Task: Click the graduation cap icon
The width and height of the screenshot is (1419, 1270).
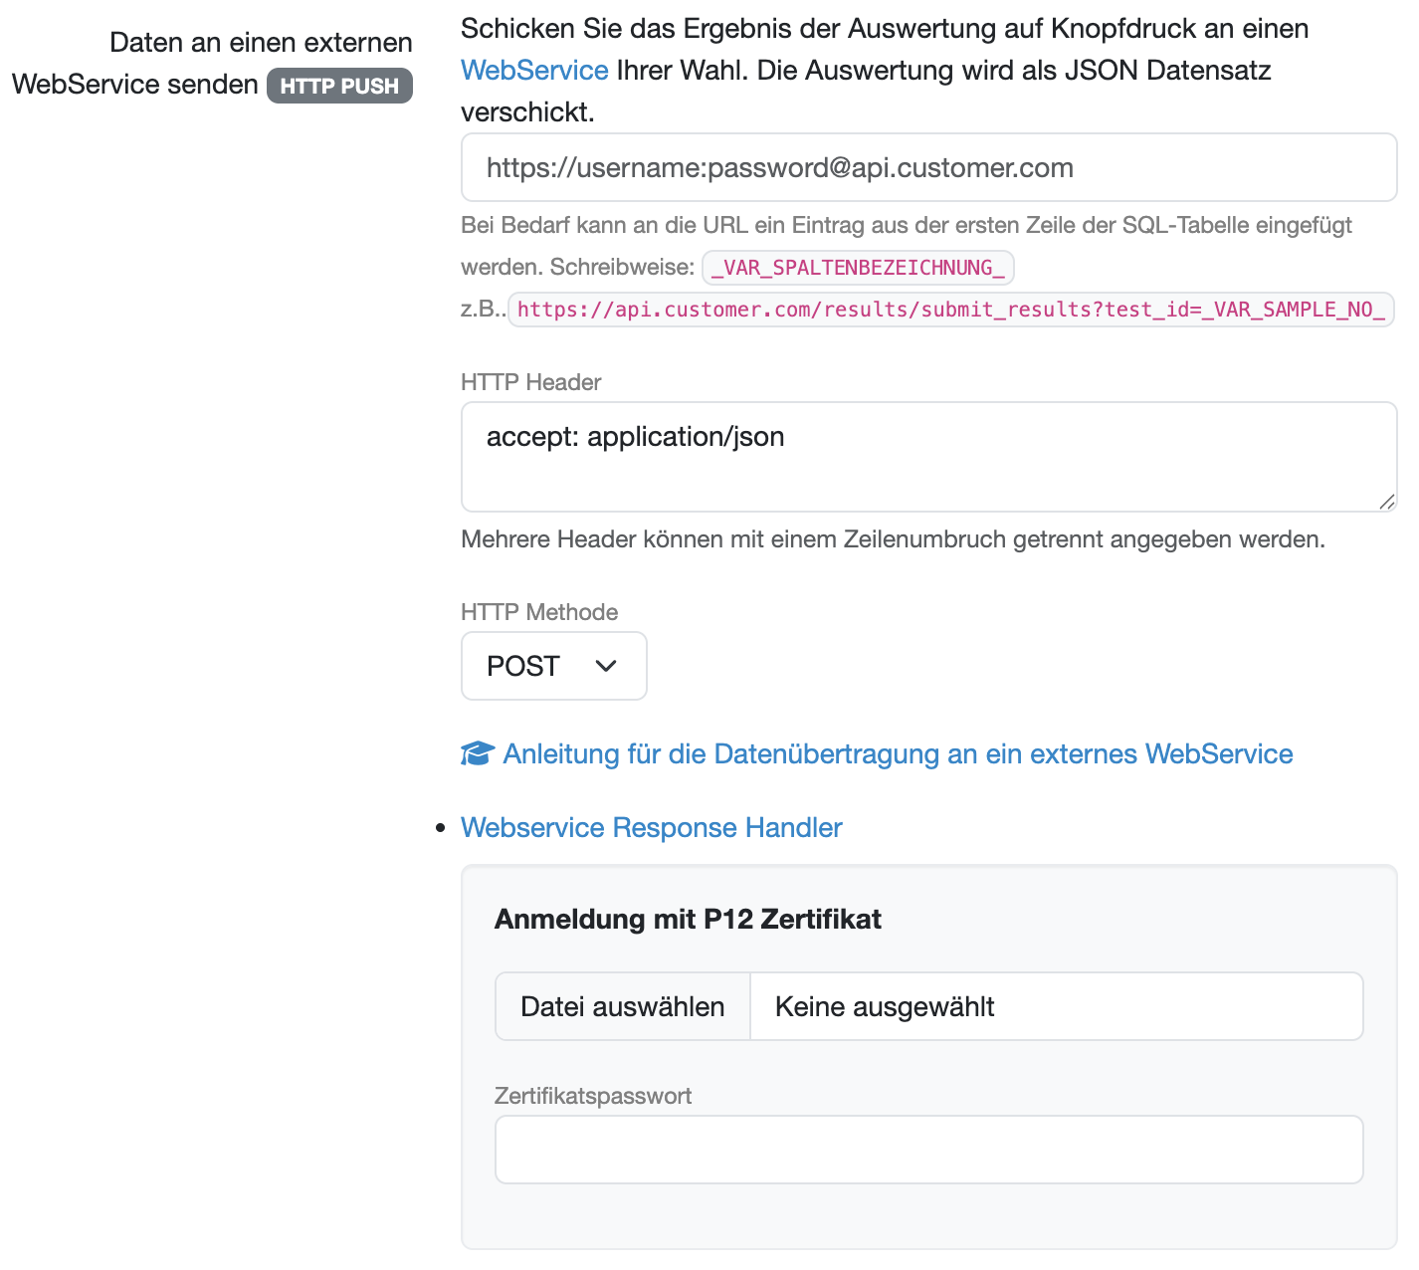Action: pos(477,754)
